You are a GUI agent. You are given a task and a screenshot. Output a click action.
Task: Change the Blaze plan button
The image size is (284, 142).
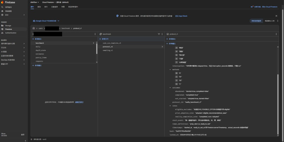(x=23, y=135)
